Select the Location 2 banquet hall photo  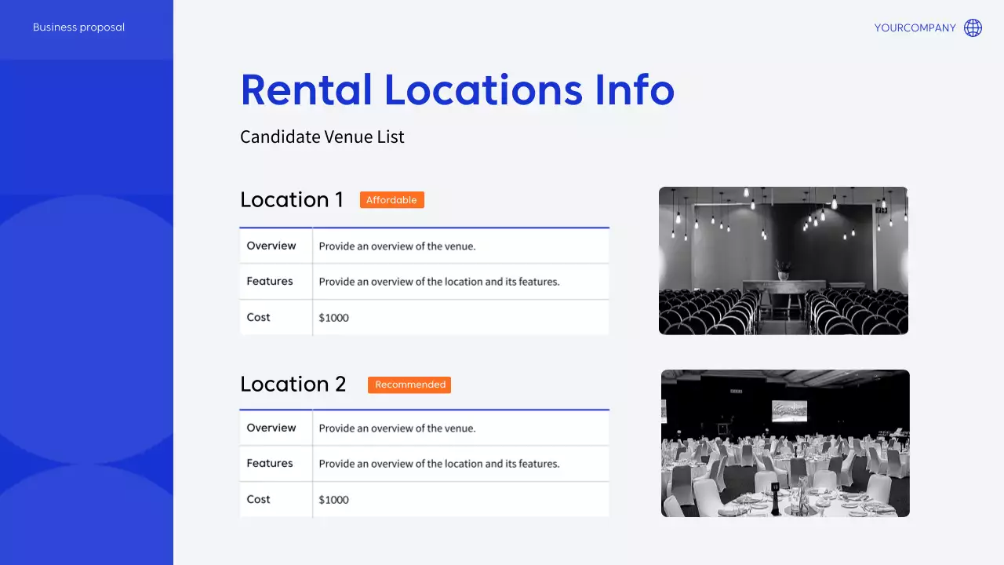(x=785, y=443)
